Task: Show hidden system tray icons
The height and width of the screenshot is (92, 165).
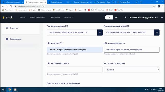Action: coord(145,90)
